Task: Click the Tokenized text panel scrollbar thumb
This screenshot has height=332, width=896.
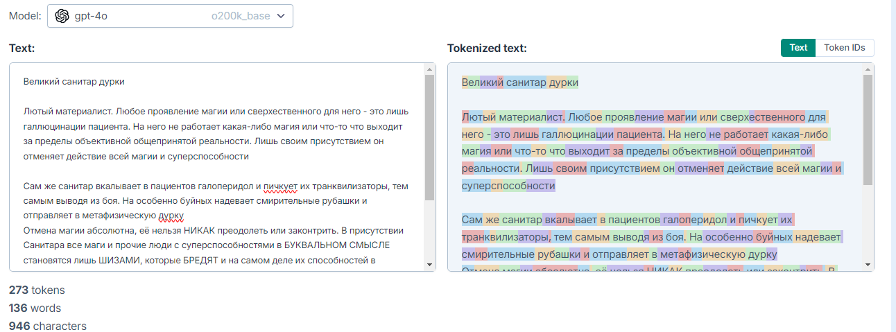Action: click(x=868, y=128)
